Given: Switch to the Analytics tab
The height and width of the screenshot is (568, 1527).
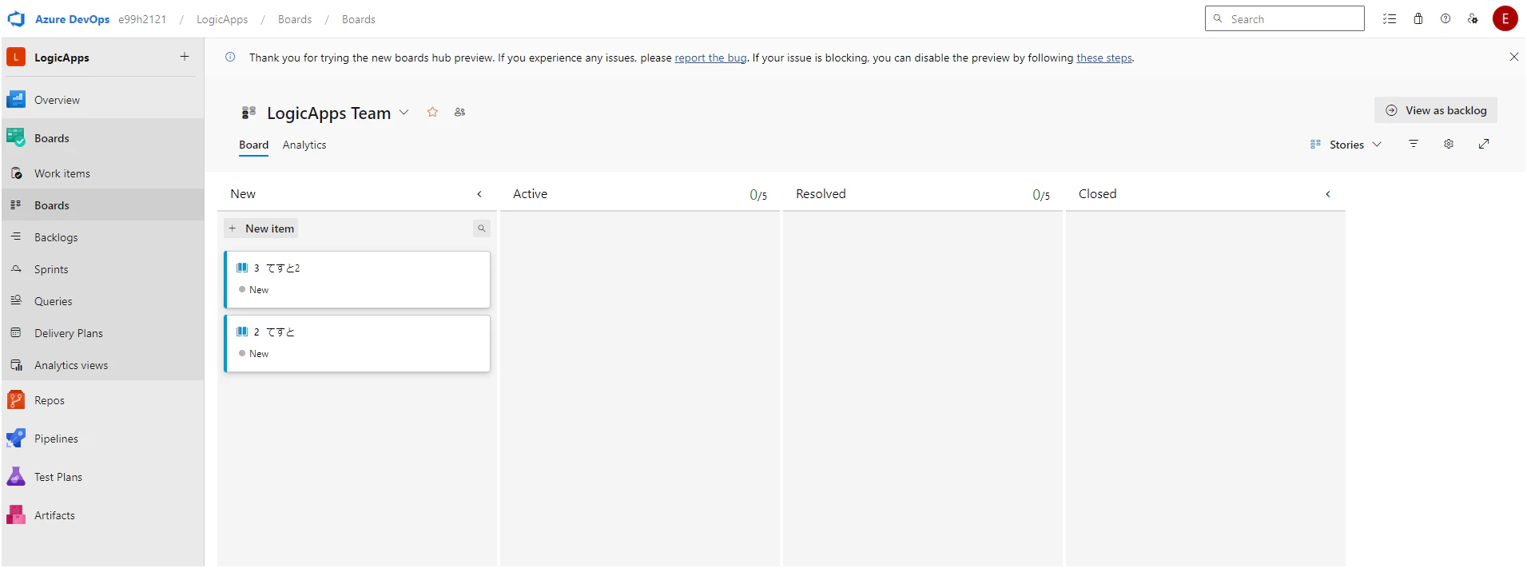Looking at the screenshot, I should 304,145.
